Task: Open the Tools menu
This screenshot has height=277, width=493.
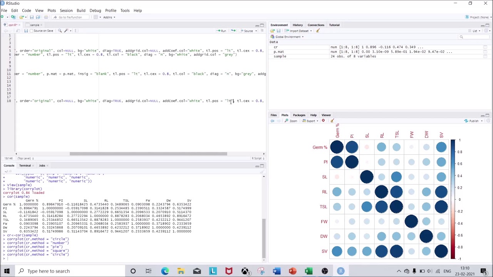Action: [x=125, y=10]
